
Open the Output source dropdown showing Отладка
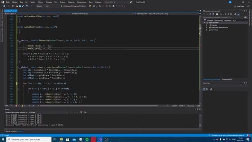(48, 112)
